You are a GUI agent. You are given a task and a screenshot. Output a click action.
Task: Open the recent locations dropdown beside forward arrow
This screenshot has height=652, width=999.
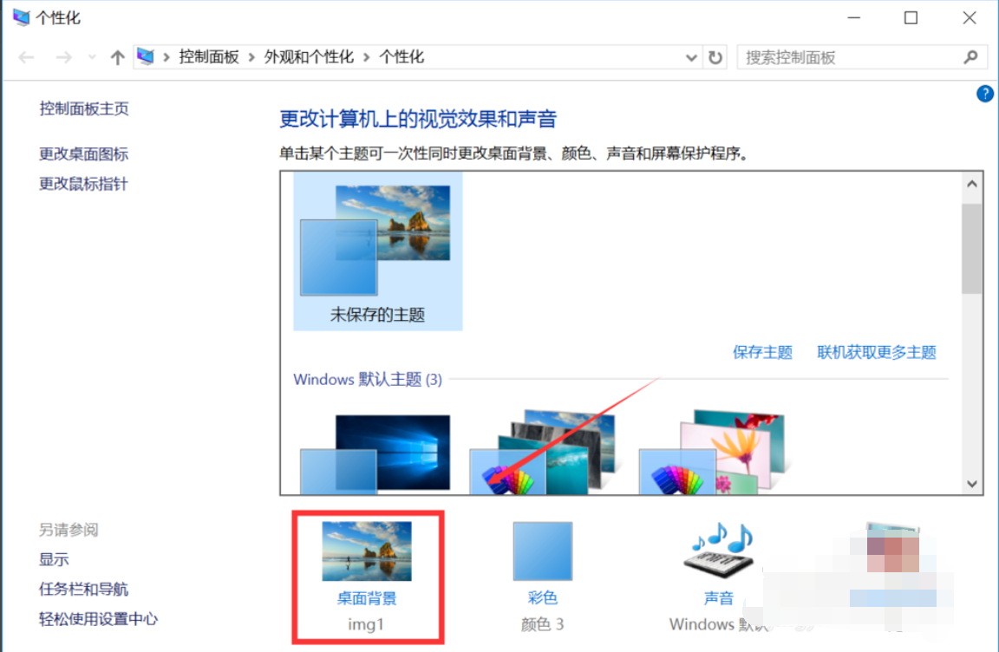pyautogui.click(x=91, y=56)
